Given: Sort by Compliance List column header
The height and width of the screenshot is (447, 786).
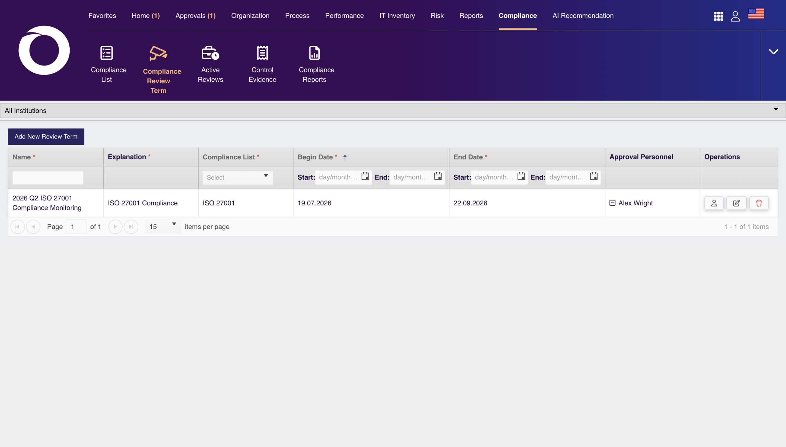Looking at the screenshot, I should pyautogui.click(x=229, y=157).
